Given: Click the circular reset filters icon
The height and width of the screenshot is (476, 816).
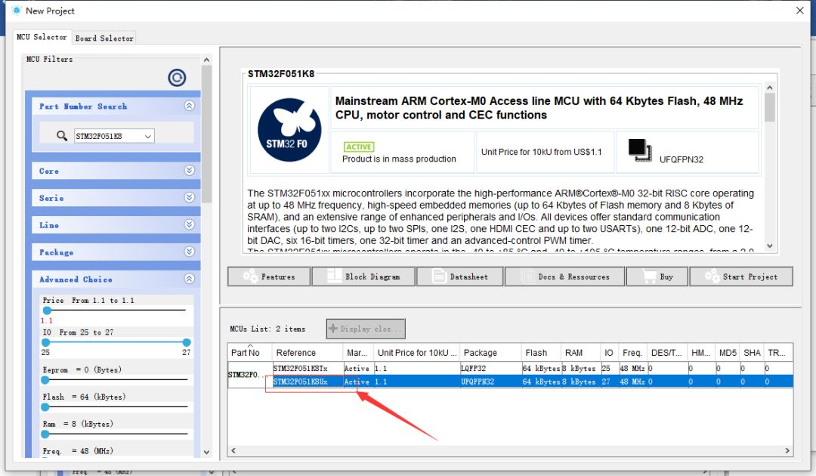Looking at the screenshot, I should (x=177, y=78).
